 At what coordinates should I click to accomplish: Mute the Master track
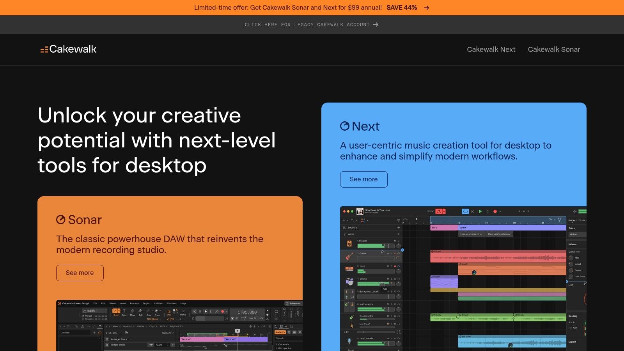pos(395,241)
